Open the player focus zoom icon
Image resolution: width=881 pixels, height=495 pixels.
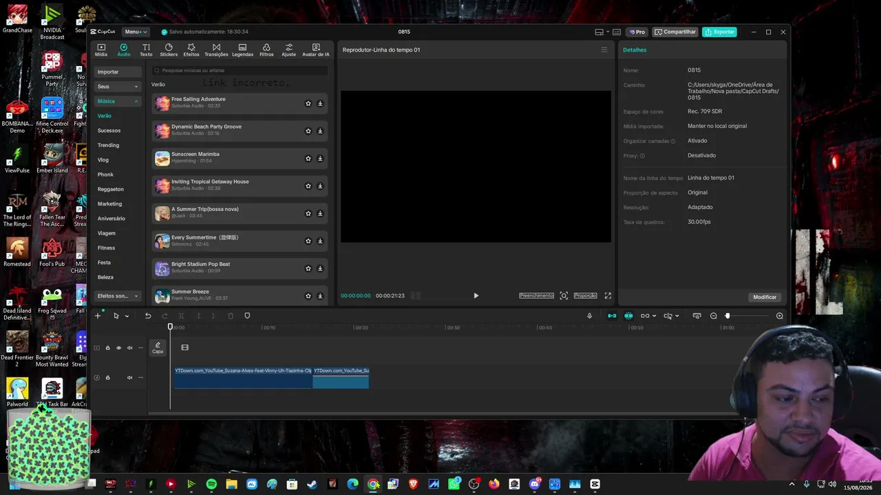(x=564, y=296)
